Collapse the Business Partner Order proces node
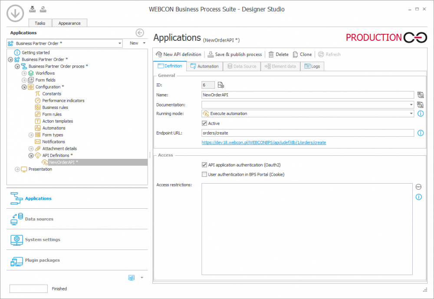 pos(17,66)
